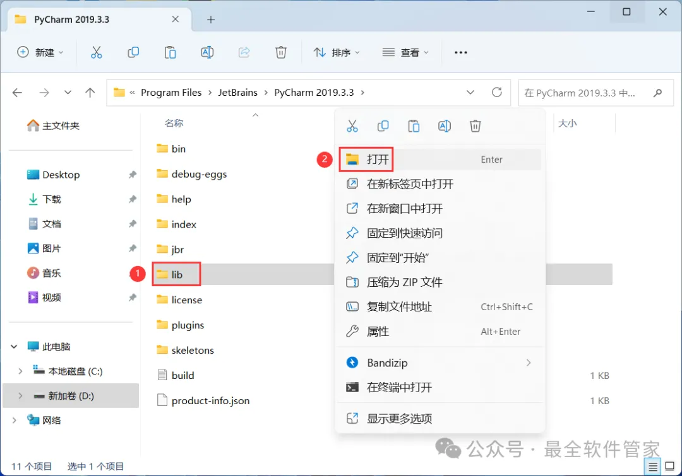Click Program Files in the breadcrumb path

171,93
